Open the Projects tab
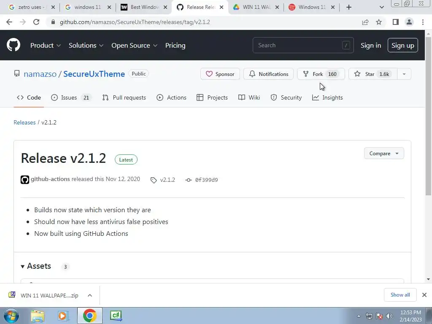The image size is (432, 324). (x=212, y=97)
